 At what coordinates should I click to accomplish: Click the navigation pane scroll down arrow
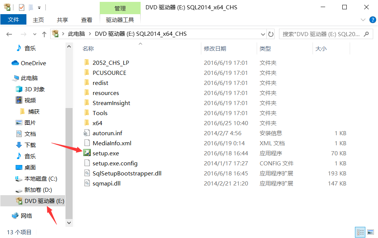point(69,223)
